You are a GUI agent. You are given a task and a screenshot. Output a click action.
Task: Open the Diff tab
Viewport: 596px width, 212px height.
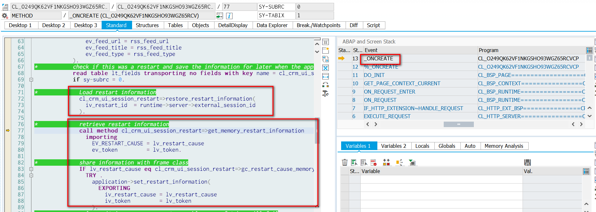(x=354, y=25)
